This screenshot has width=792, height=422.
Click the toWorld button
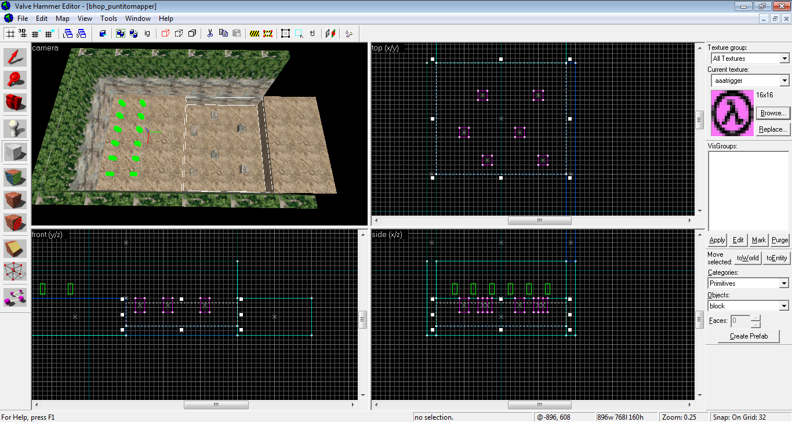pos(748,258)
